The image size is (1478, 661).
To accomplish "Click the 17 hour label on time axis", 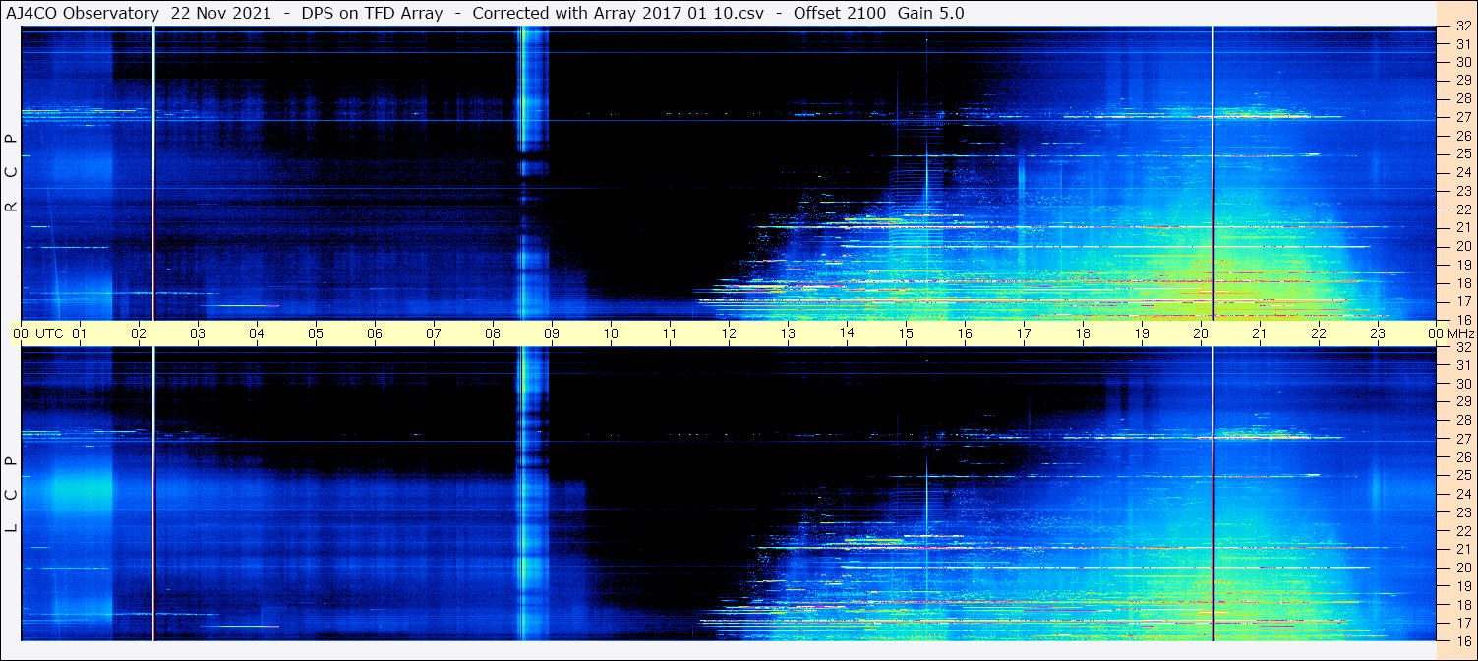I will click(1024, 333).
